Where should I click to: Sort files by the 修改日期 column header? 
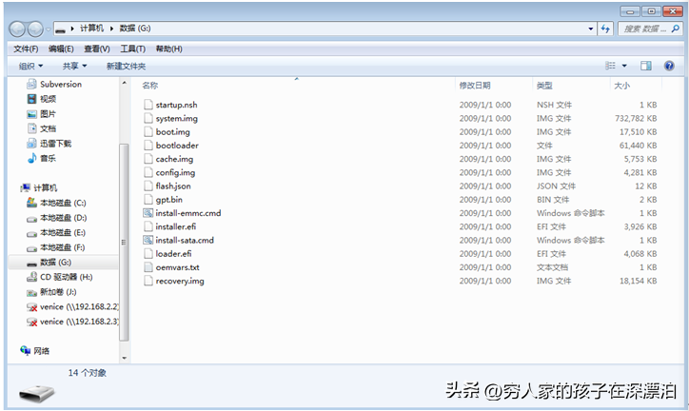[x=475, y=86]
